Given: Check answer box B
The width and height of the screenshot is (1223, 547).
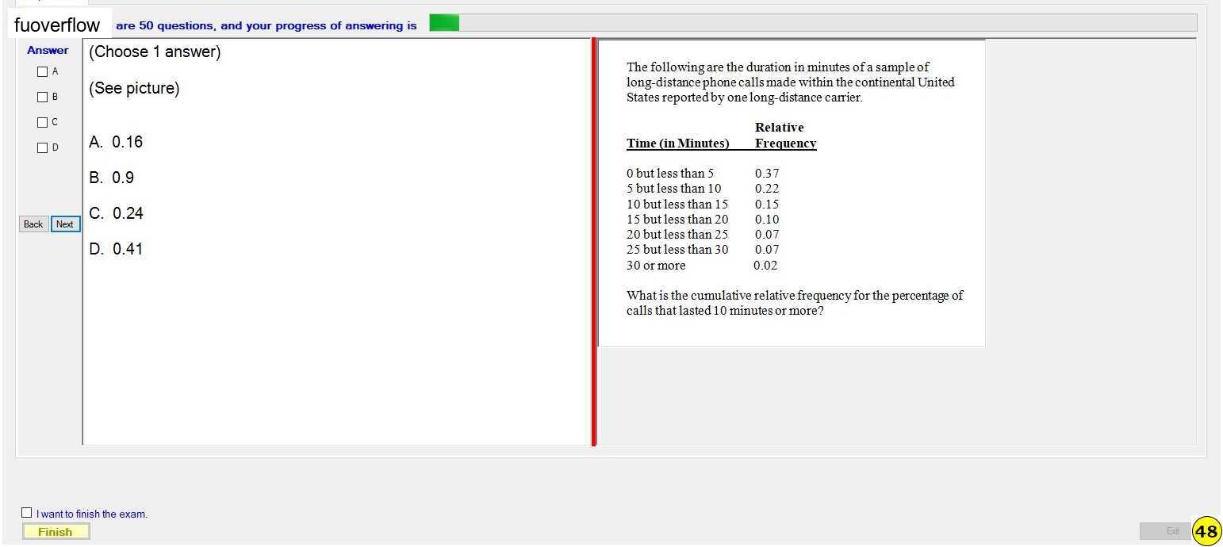Looking at the screenshot, I should [43, 97].
